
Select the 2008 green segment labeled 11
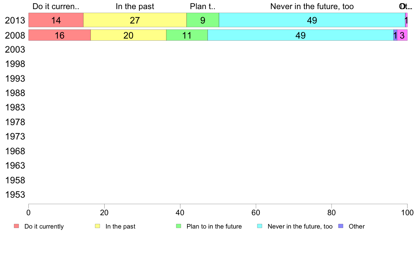point(187,35)
